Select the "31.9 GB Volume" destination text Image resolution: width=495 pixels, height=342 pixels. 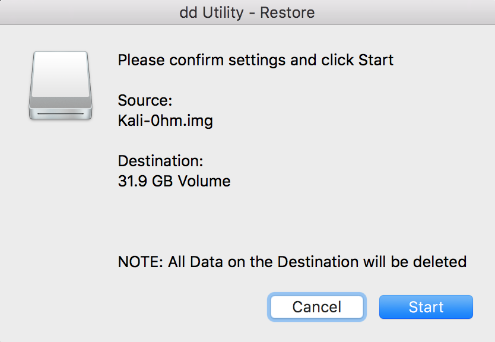174,181
